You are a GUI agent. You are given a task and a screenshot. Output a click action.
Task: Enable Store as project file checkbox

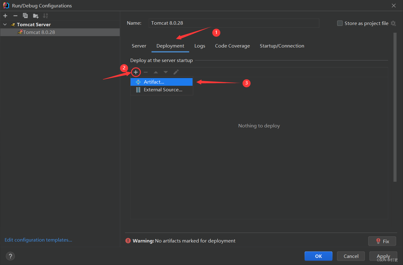click(x=340, y=23)
